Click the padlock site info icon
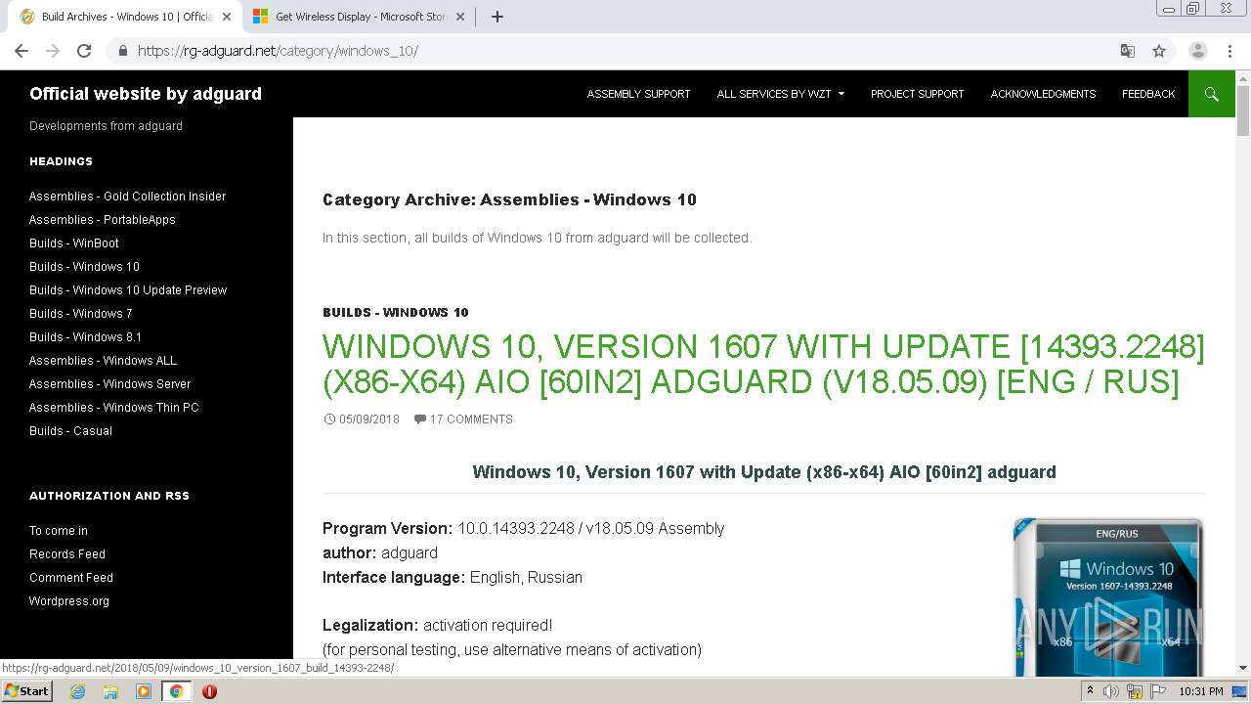The image size is (1251, 704). [122, 51]
